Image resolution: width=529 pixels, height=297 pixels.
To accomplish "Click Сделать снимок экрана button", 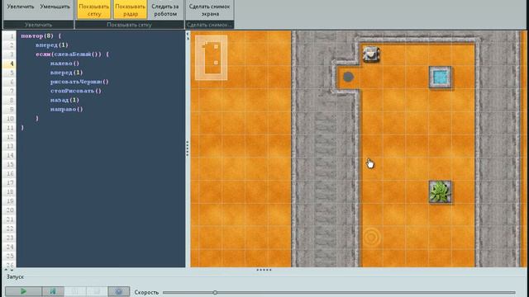I will coord(209,10).
